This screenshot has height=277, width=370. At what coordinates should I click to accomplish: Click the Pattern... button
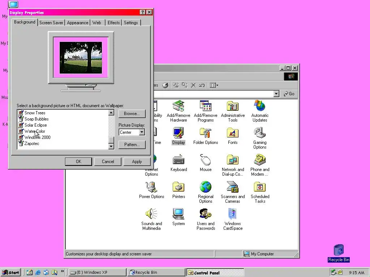132,145
